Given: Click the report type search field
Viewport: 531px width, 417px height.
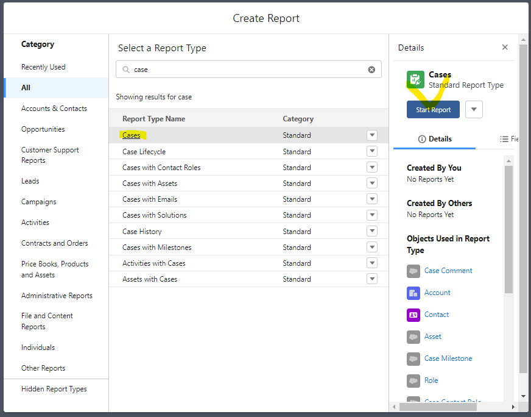Looking at the screenshot, I should pyautogui.click(x=247, y=69).
